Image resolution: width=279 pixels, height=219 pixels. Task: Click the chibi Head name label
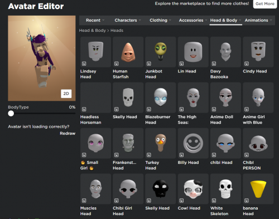[x=222, y=163]
